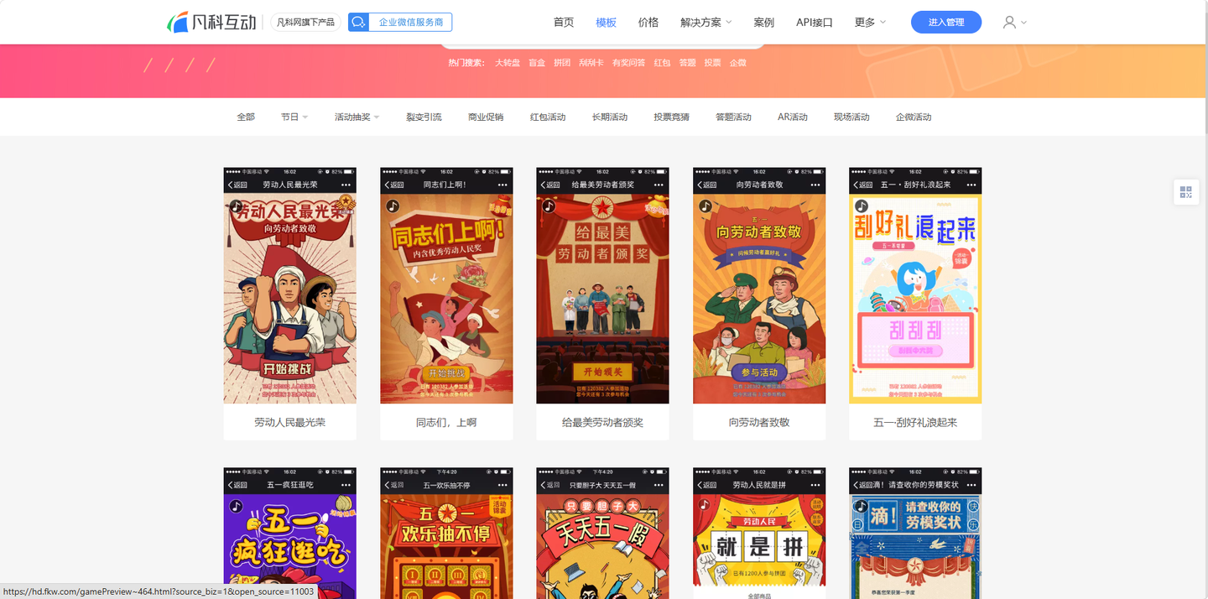
Task: Open the 请查收你的劳模奖状 template thumbnail
Action: coord(915,533)
